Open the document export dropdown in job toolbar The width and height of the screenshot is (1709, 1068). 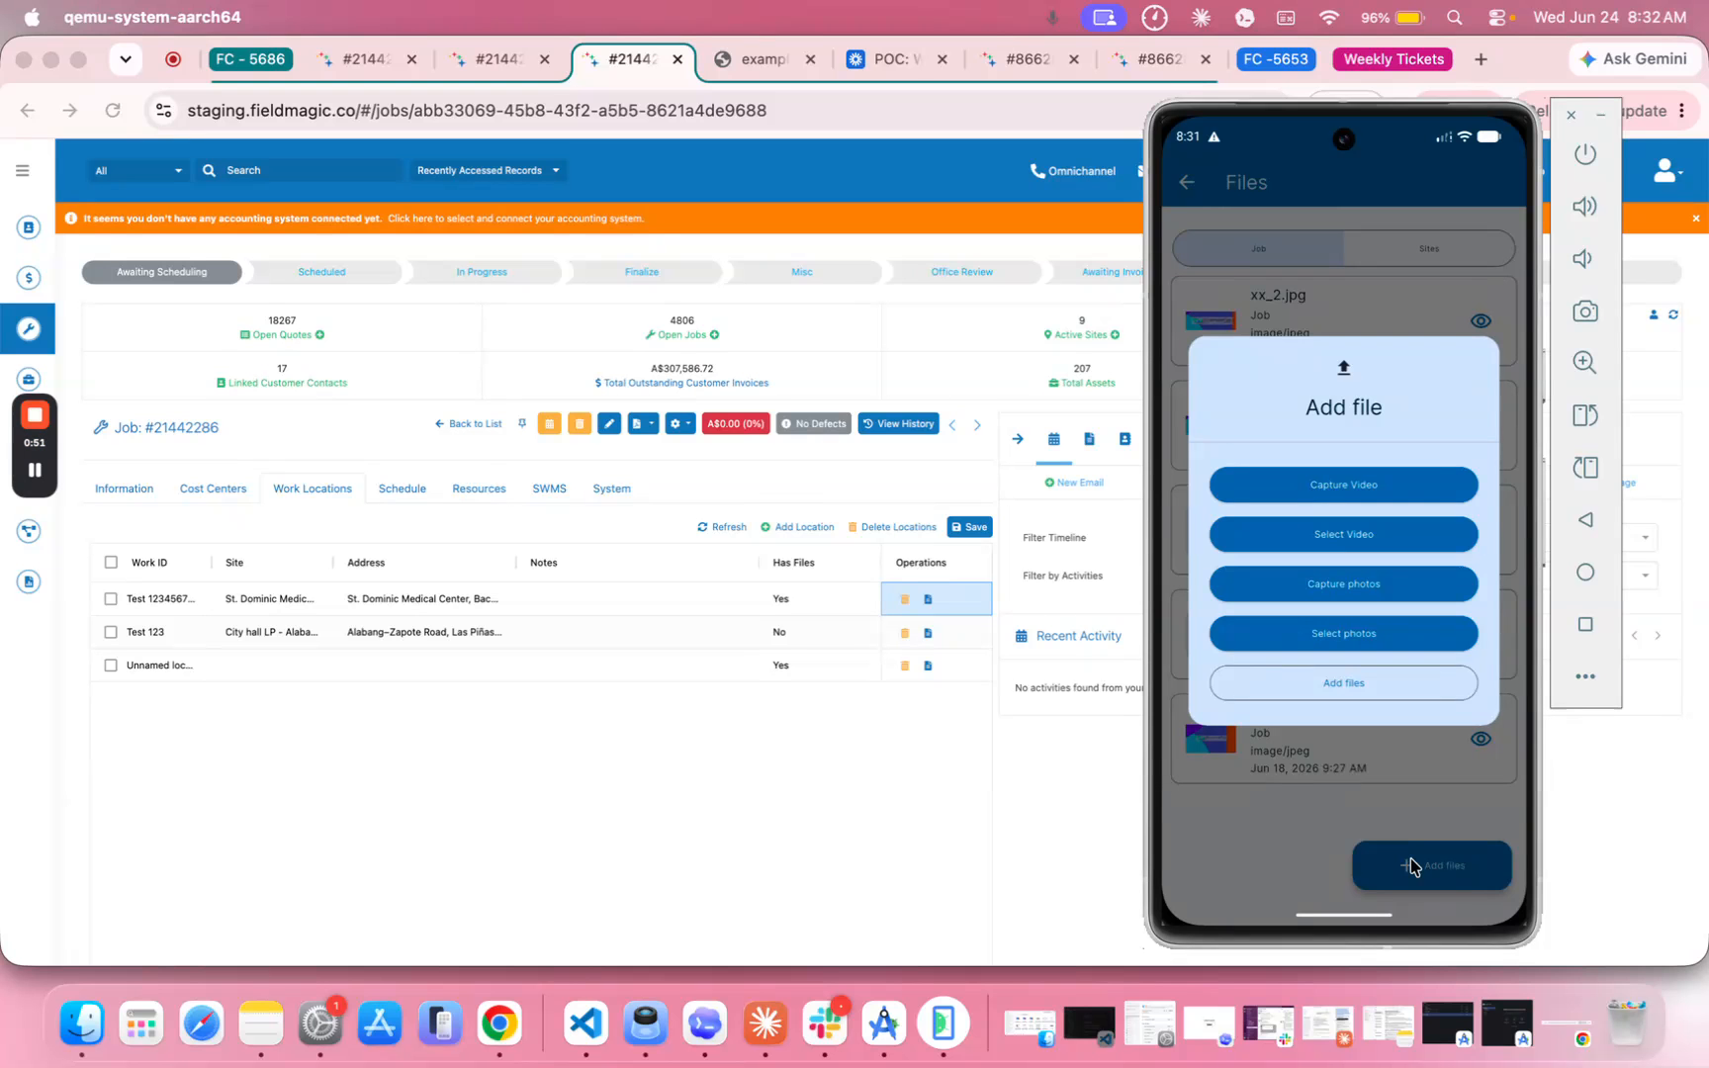point(643,423)
